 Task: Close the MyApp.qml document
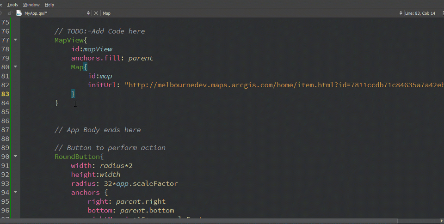(96, 13)
